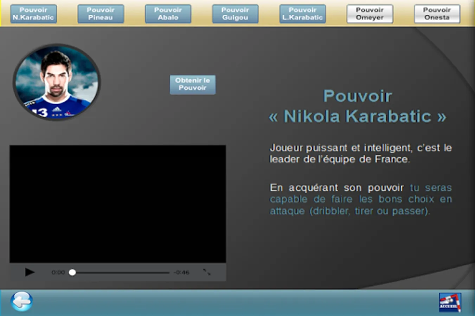Viewport: 475px width, 316px height.
Task: Open the Accueil home icon
Action: click(450, 303)
